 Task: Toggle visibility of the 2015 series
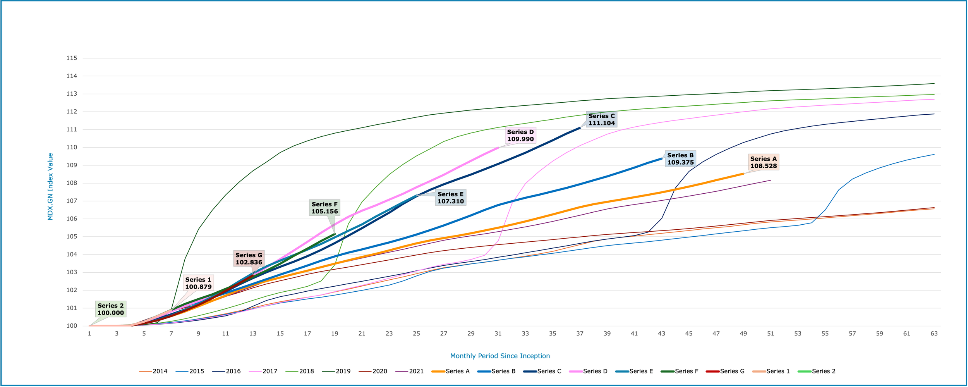(x=181, y=372)
